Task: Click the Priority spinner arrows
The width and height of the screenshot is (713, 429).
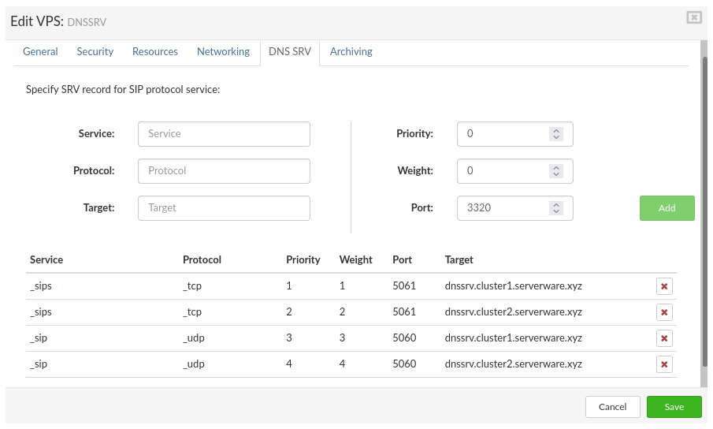Action: point(556,134)
